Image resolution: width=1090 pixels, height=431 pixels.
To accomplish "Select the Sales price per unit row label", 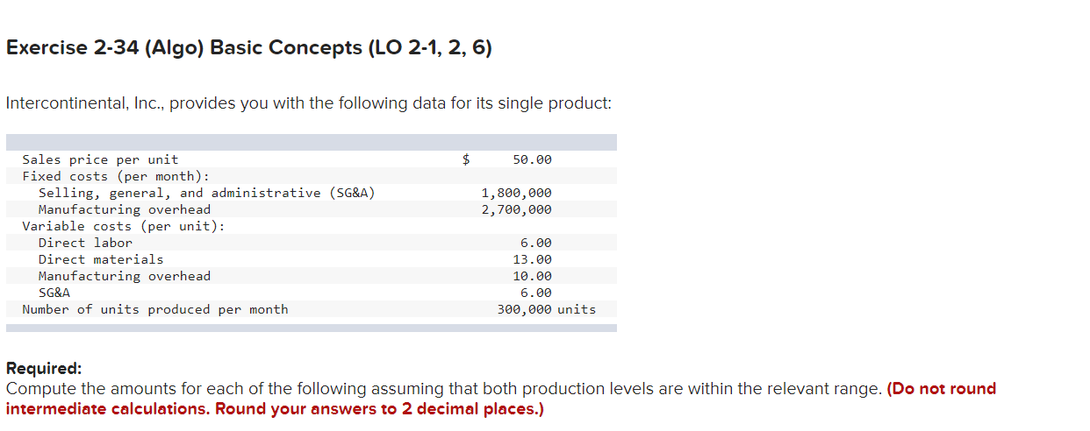I will click(x=100, y=159).
